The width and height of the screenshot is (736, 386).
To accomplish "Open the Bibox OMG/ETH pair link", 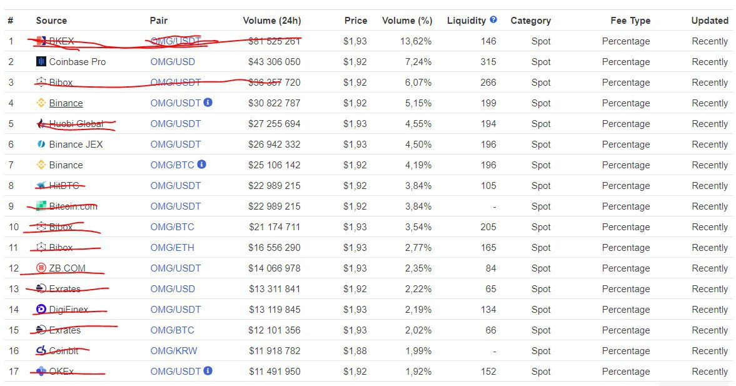I will coord(172,248).
